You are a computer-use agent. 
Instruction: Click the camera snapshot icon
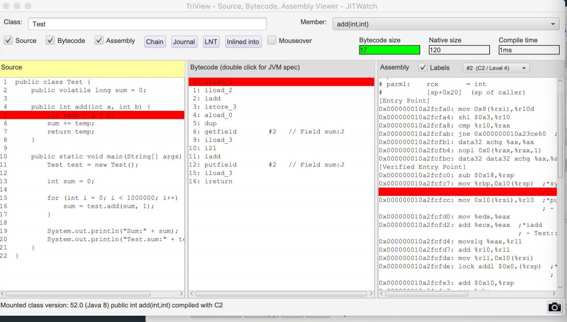tap(554, 307)
